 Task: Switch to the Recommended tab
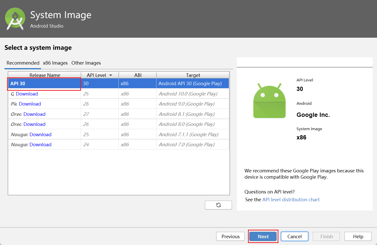coord(23,63)
